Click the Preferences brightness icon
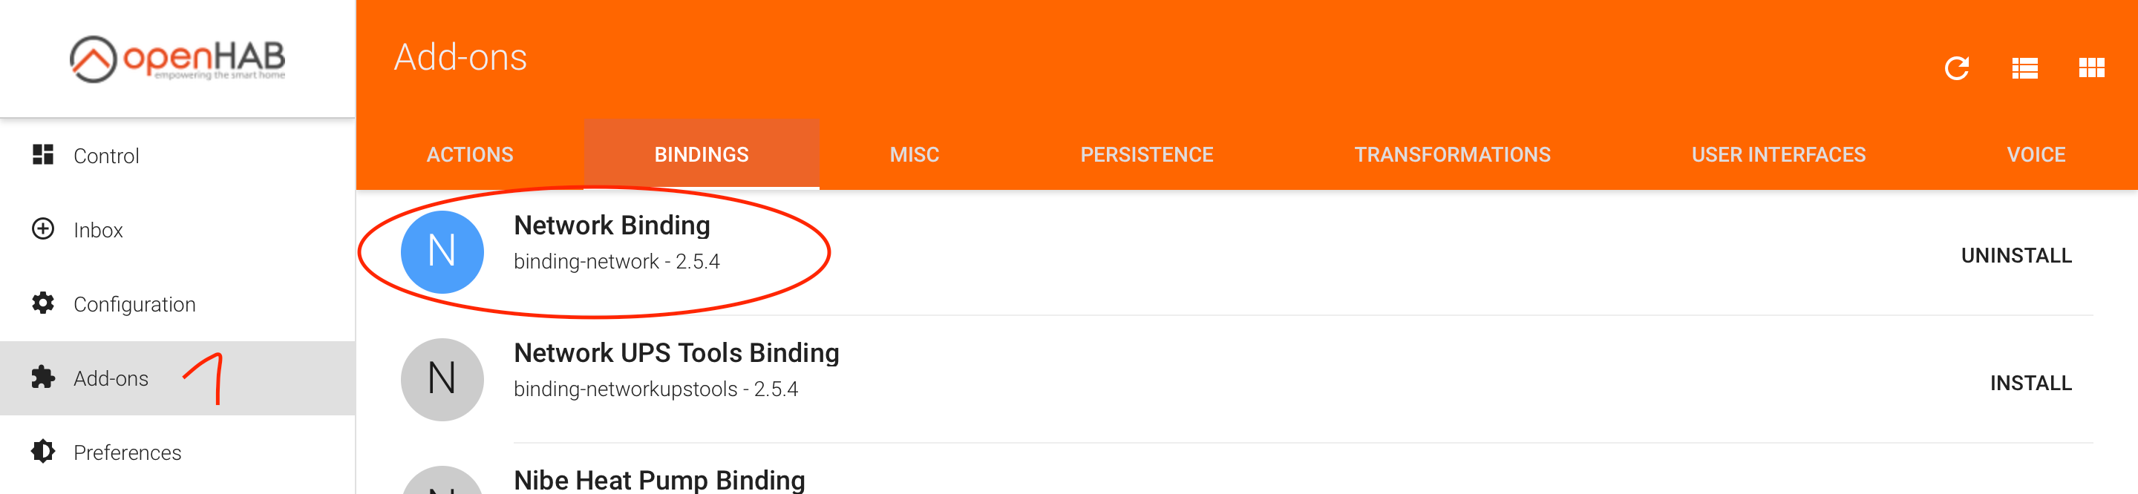 [43, 452]
